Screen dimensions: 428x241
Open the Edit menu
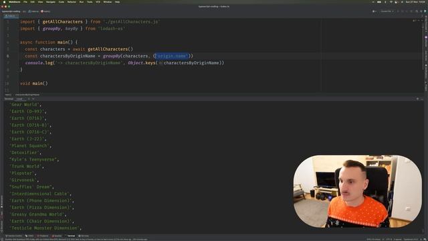(33, 2)
